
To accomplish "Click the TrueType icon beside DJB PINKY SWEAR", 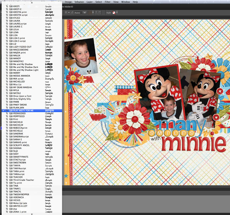I will [7, 105].
